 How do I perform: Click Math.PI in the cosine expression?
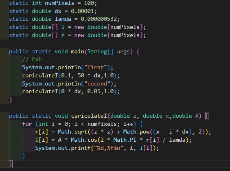[x=125, y=140]
